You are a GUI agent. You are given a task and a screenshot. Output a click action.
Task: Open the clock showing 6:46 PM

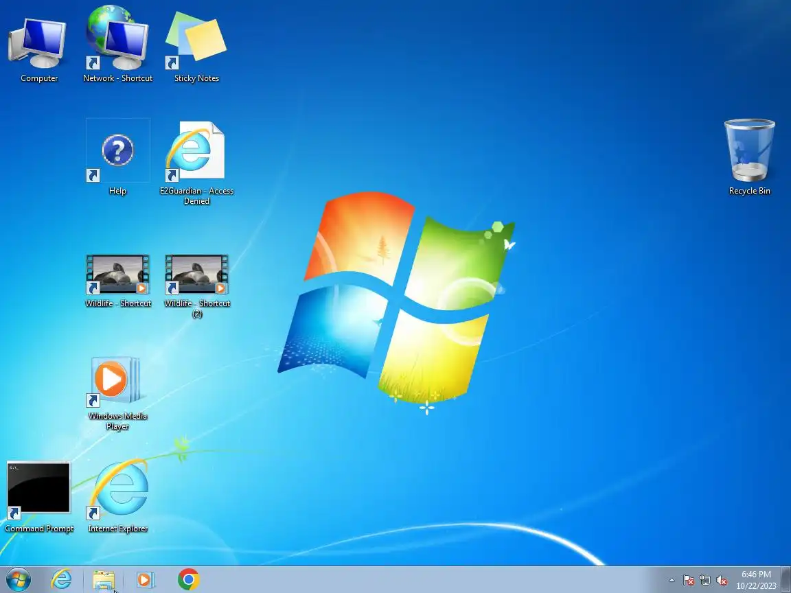(x=756, y=580)
